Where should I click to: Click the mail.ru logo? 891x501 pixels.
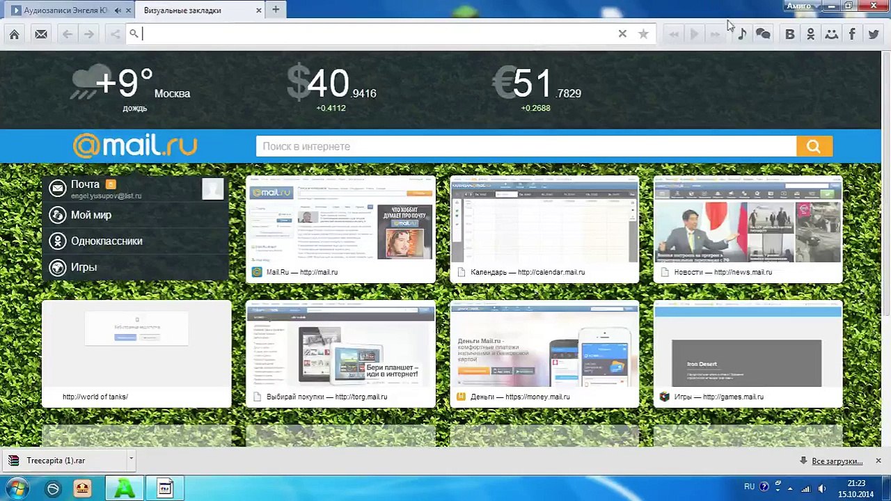pos(135,145)
